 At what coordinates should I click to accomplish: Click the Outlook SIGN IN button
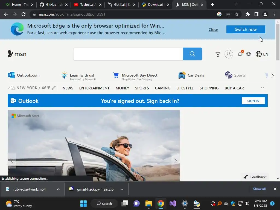click(253, 101)
